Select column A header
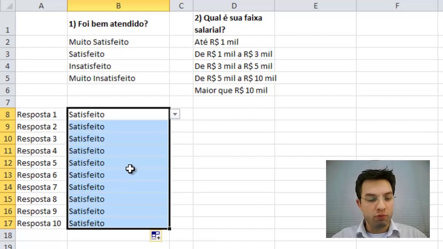Screen dimensions: 443x249 click(41, 6)
